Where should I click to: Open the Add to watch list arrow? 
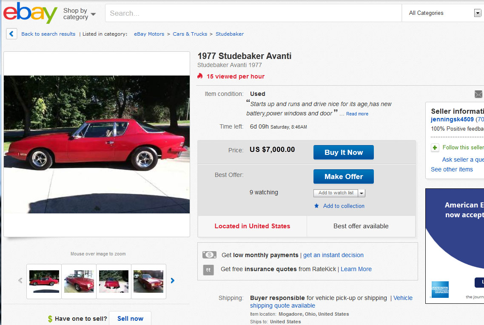click(362, 193)
